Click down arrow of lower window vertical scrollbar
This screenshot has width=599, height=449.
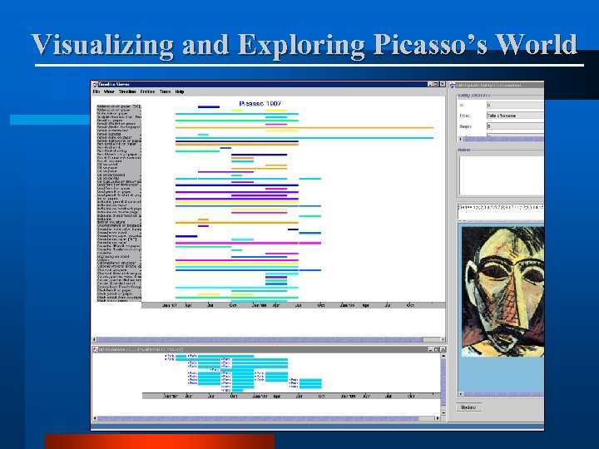[443, 413]
